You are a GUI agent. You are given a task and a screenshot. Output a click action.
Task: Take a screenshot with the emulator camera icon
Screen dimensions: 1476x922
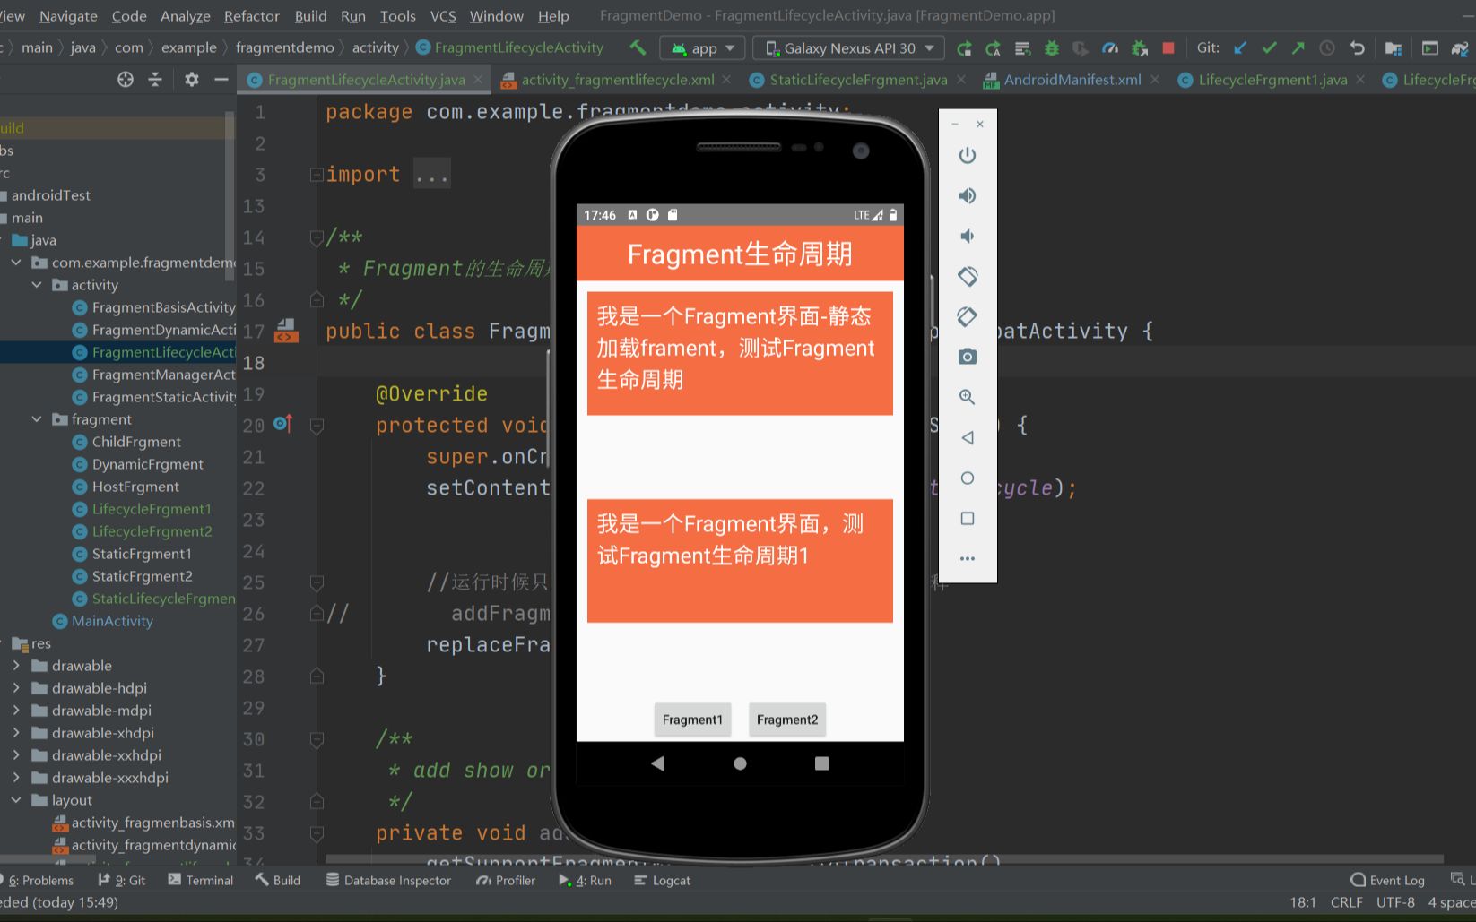click(x=967, y=357)
